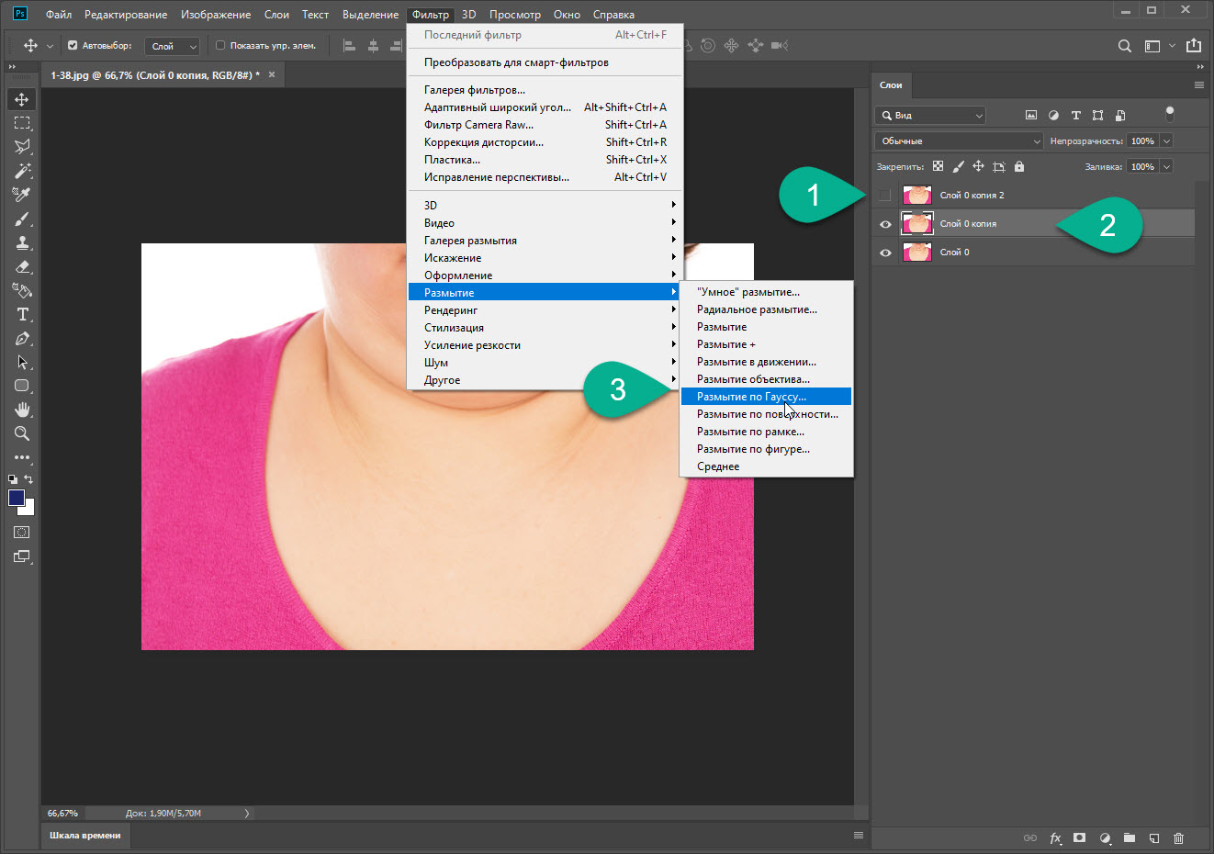Choose Радиальное размытие menu item
The width and height of the screenshot is (1214, 854).
[x=766, y=309]
